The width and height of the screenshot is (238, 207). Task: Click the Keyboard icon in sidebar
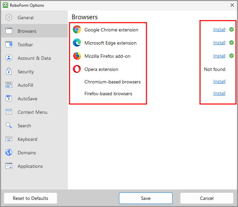(9, 139)
